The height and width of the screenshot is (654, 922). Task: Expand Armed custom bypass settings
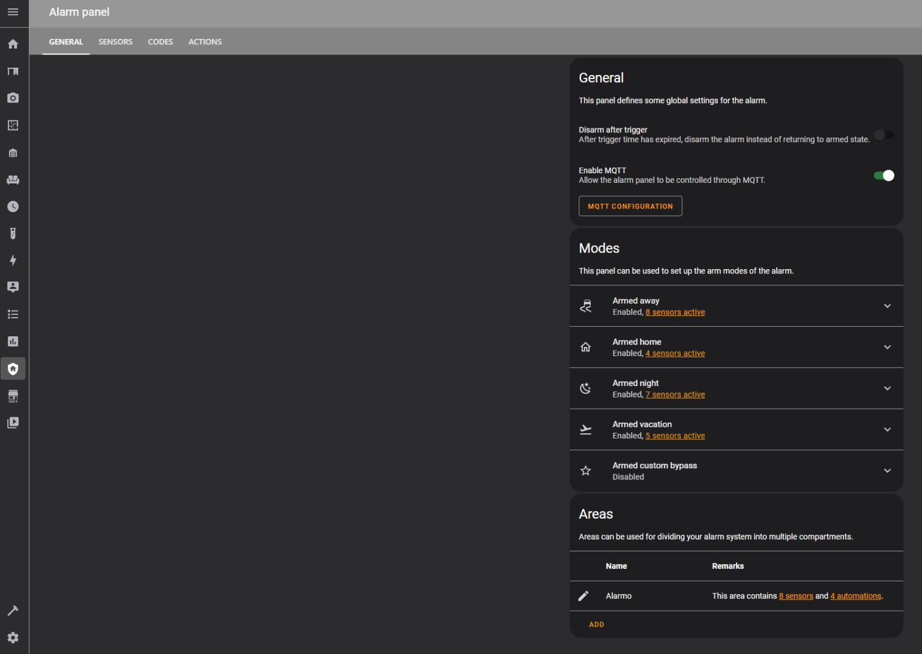click(x=887, y=471)
